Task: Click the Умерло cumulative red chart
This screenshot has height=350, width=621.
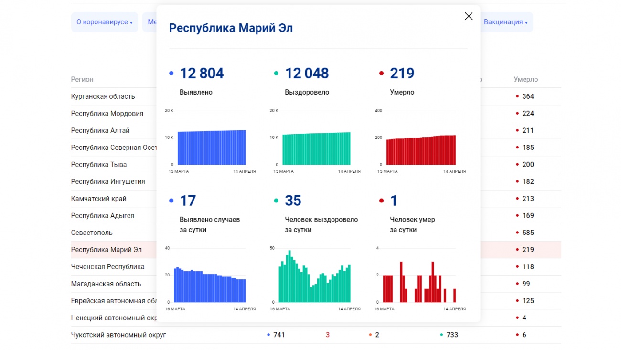Action: point(421,149)
